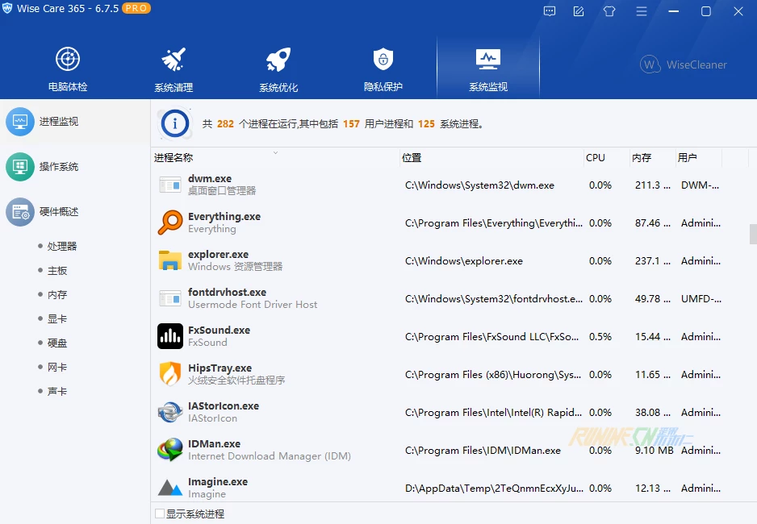Screen dimensions: 757x524
Task: Switch to the 系统监视 tab
Action: 487,69
